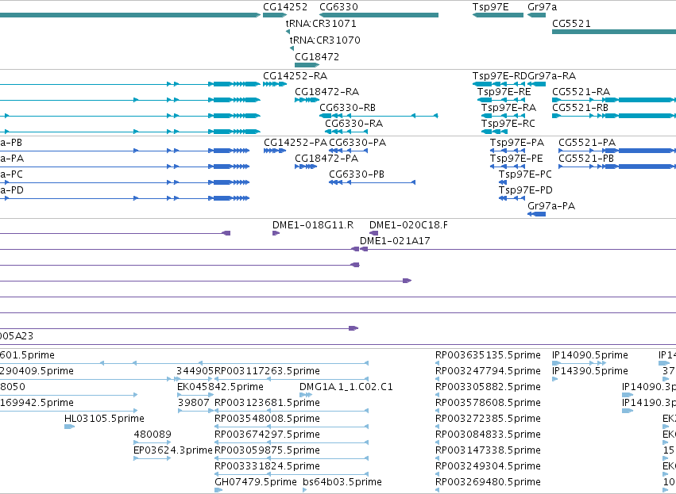Click the RP003635135.5prime EST label
Viewport: 676px width, 494px height.
click(488, 355)
